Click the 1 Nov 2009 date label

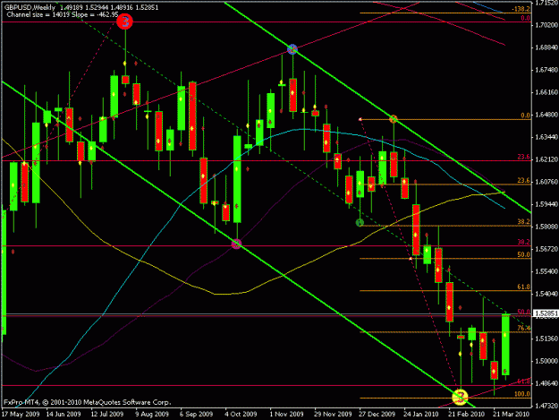286,415
